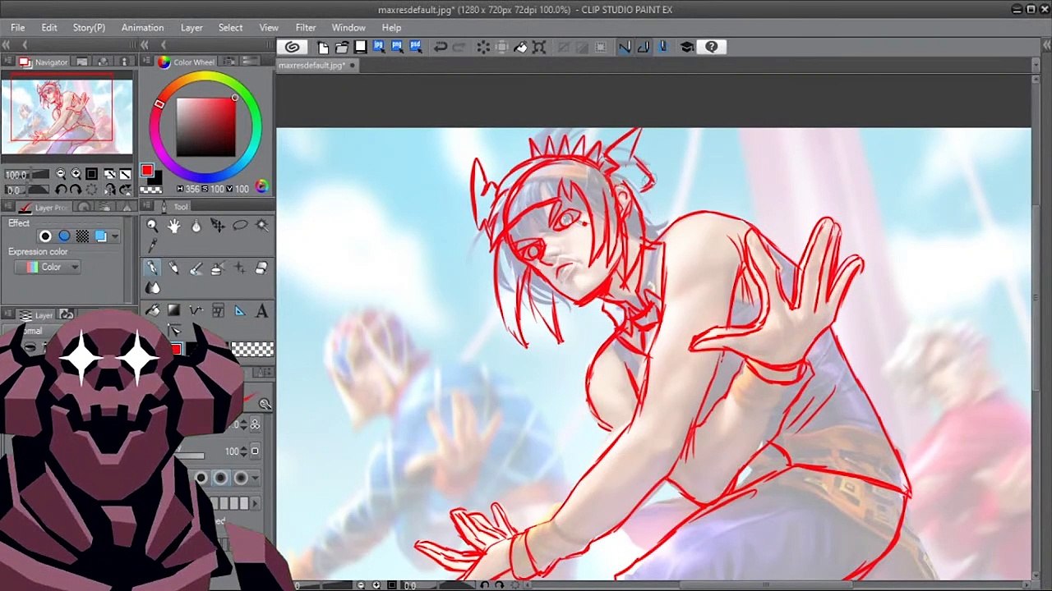Click the Redo arrow in the toolbar
The width and height of the screenshot is (1052, 591).
click(x=459, y=47)
